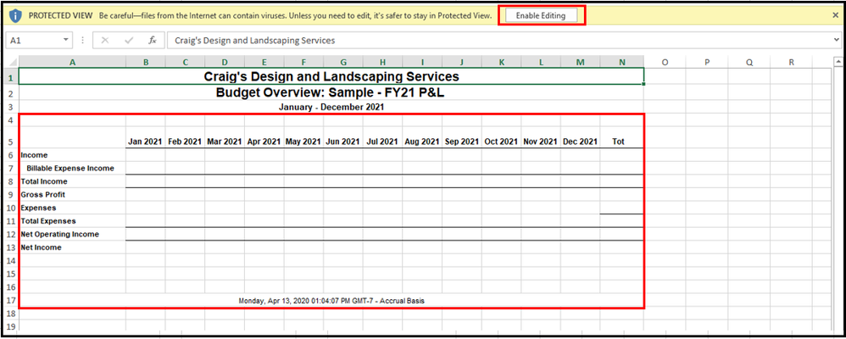
Task: Click the Protected View shield icon
Action: tap(15, 15)
